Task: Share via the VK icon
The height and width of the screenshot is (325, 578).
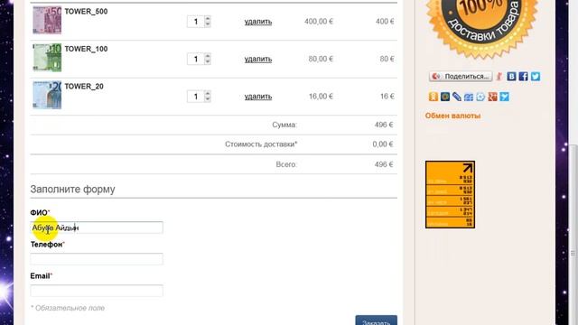Action: tap(511, 76)
